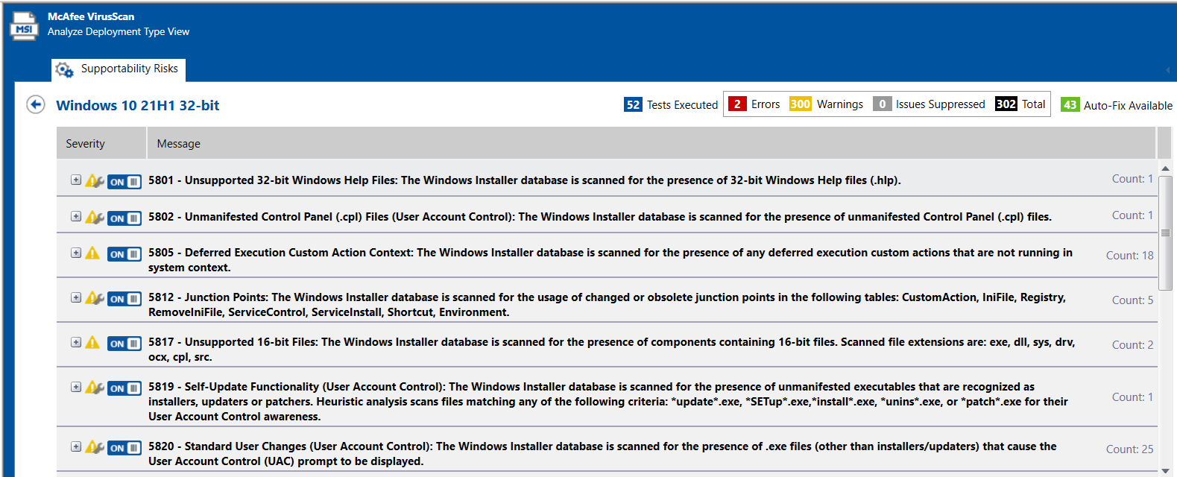Expand the 5817 Unsupported 16-bit Files row
1177x477 pixels.
click(76, 342)
